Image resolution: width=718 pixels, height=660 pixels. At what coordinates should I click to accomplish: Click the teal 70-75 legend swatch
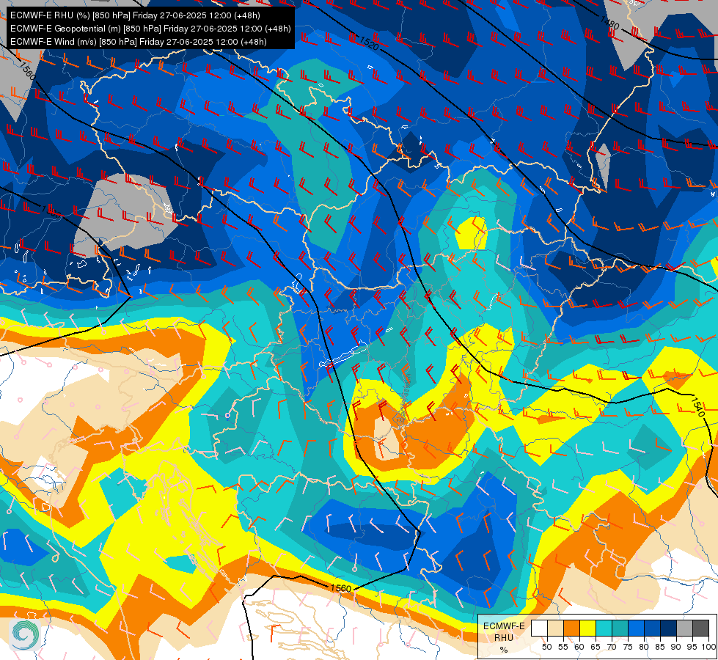click(620, 628)
